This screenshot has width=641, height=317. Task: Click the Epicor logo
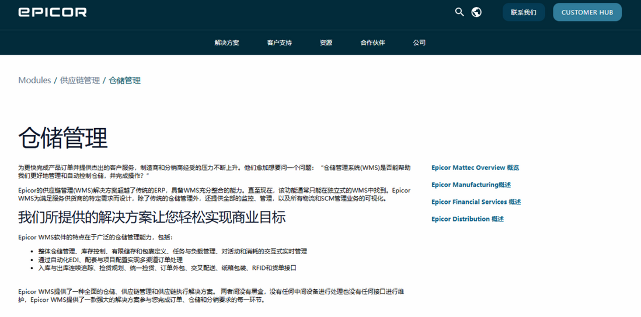53,12
